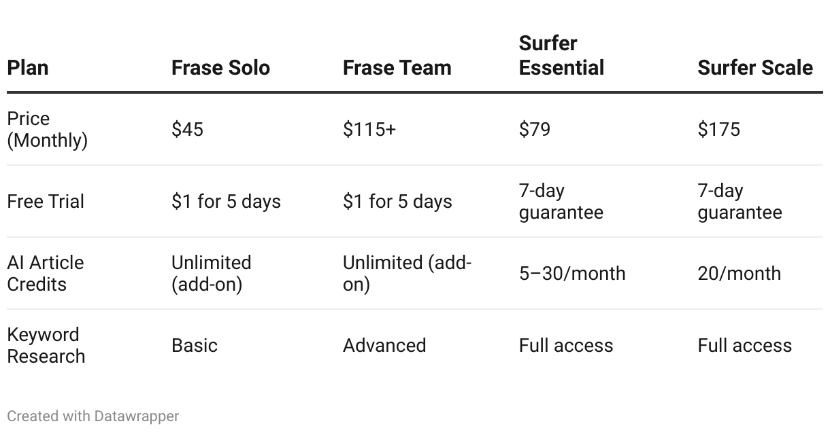830x432 pixels.
Task: Select the 5–30/month credits cell
Action: tap(572, 274)
